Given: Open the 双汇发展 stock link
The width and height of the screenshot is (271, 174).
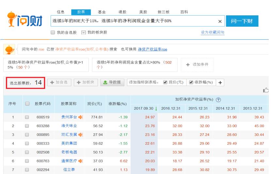Looking at the screenshot, I should click(69, 134).
